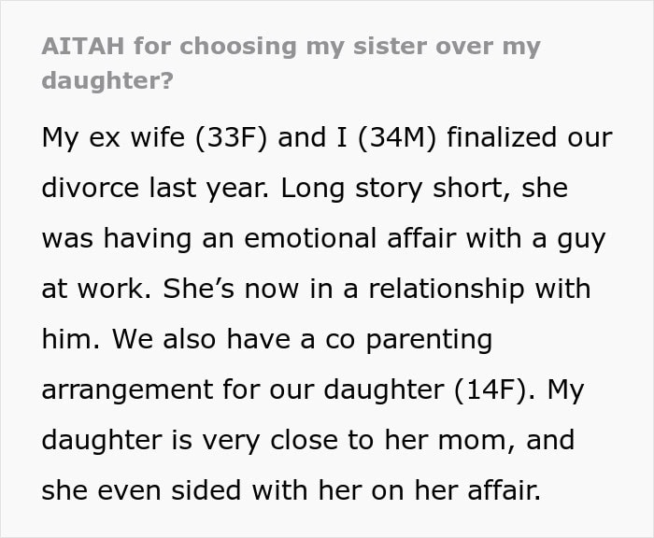Click the phrase 'divorce last year'
The height and width of the screenshot is (538, 654).
[155, 188]
